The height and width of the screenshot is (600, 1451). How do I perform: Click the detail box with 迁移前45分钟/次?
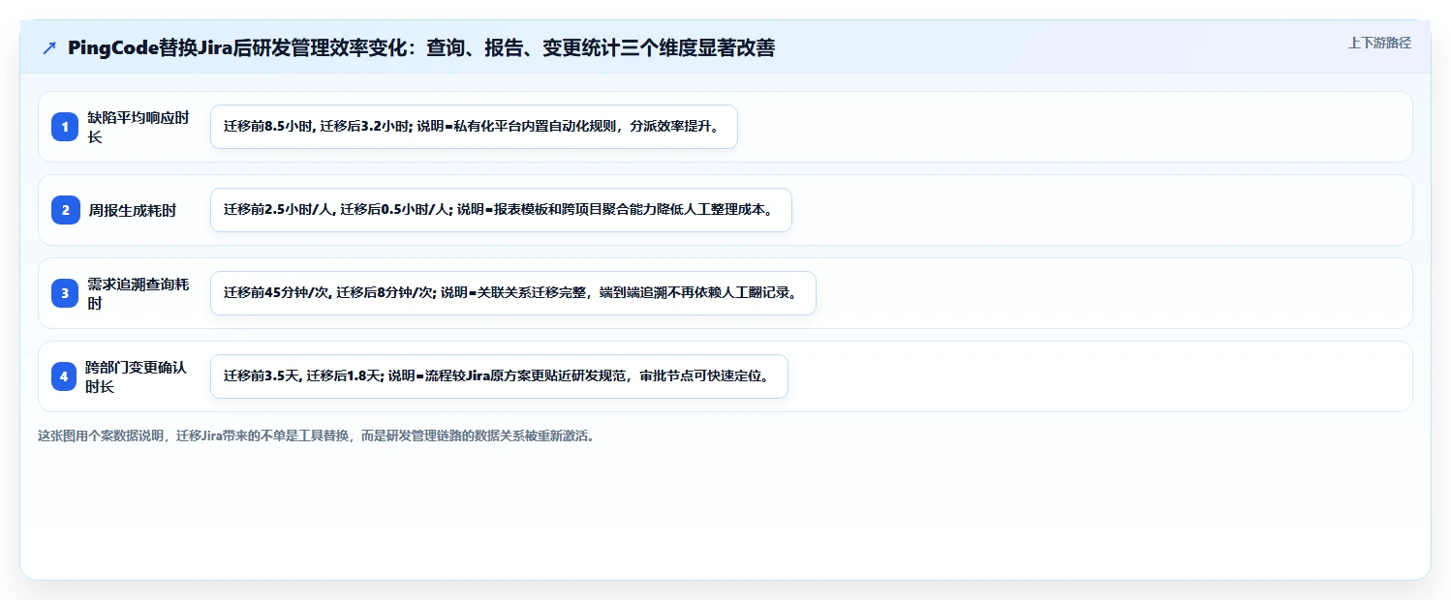(513, 293)
